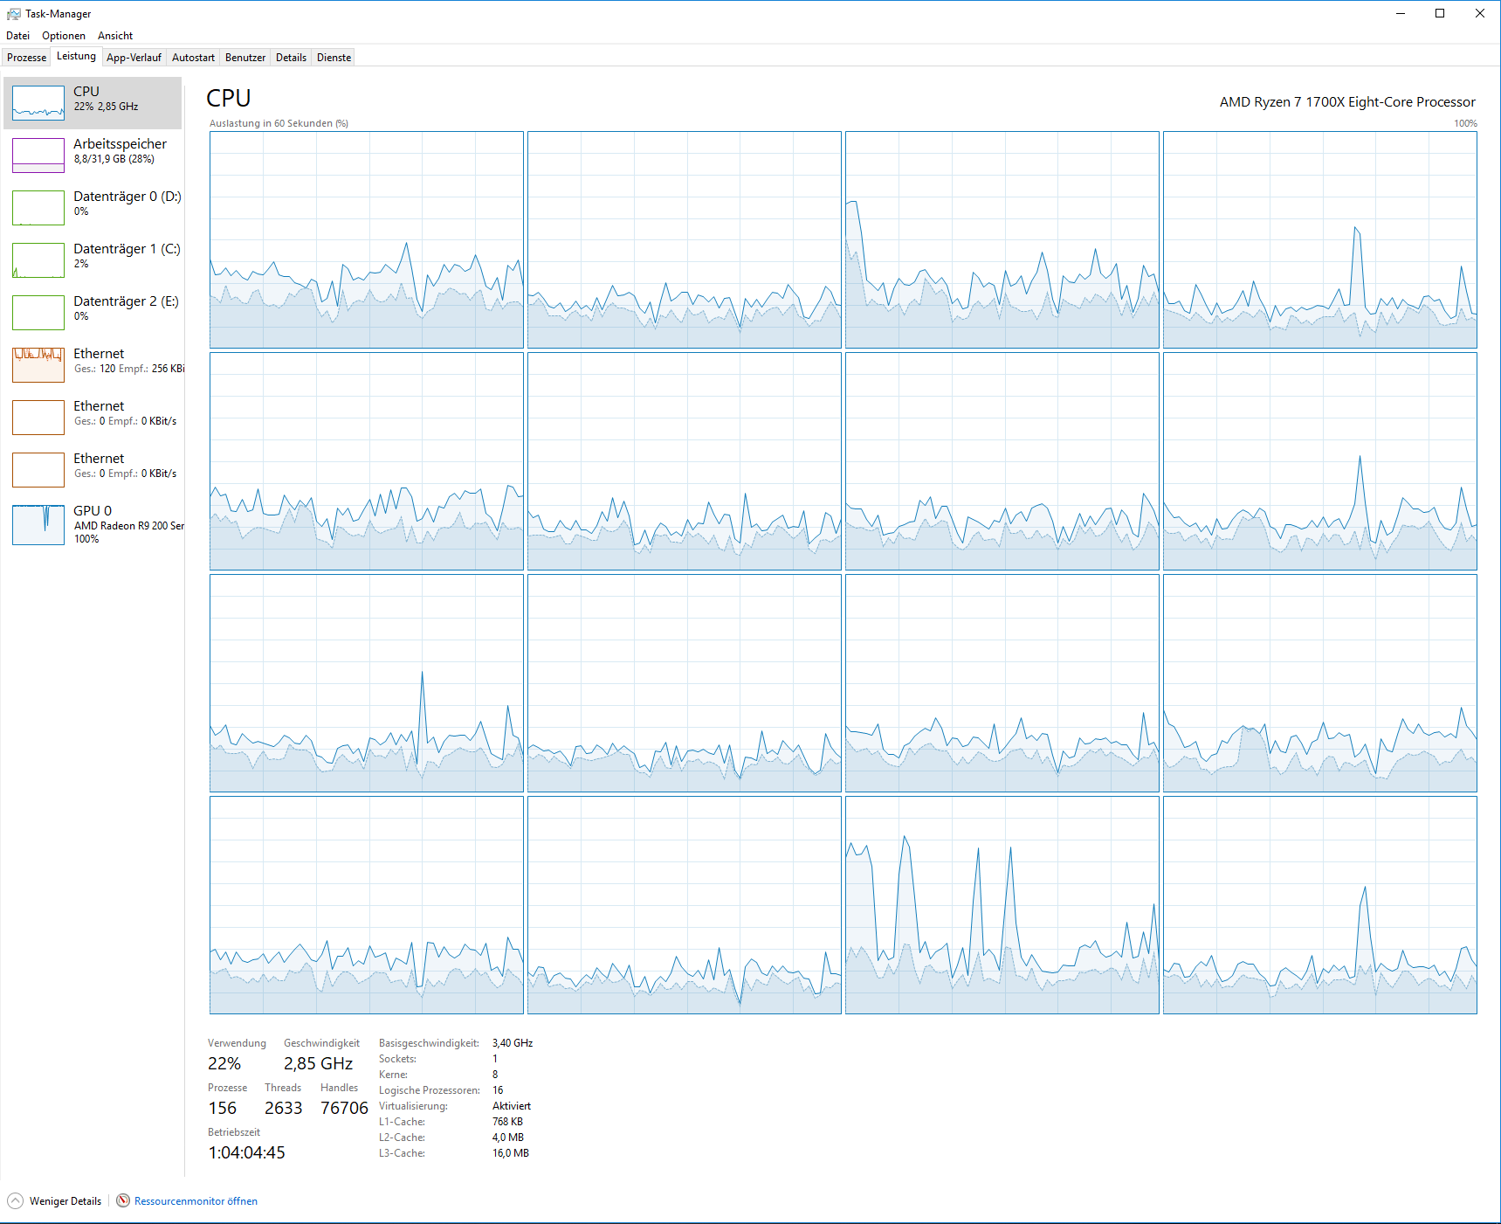Select the first logical processor graph

(367, 240)
